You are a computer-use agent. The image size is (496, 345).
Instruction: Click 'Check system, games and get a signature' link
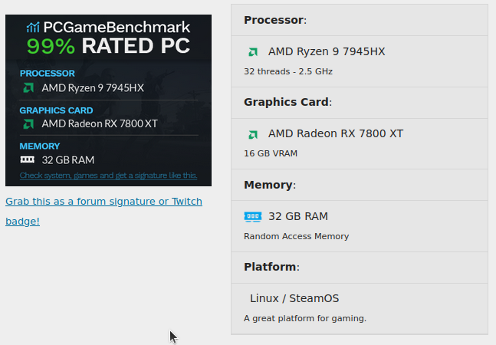[108, 176]
